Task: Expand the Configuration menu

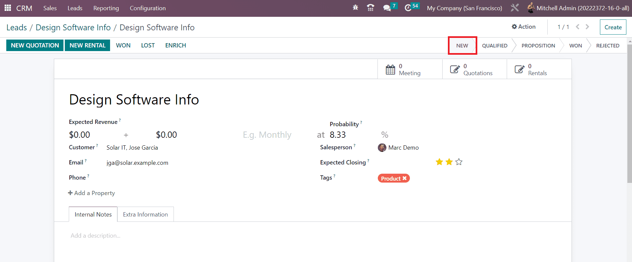Action: coord(148,8)
